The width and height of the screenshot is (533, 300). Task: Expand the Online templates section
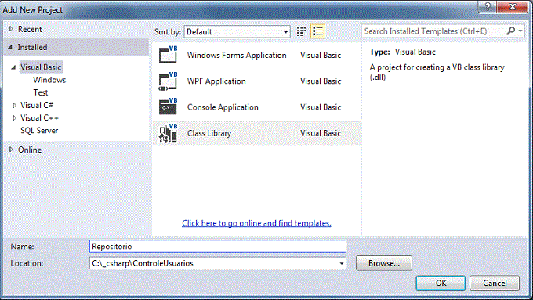pyautogui.click(x=11, y=150)
